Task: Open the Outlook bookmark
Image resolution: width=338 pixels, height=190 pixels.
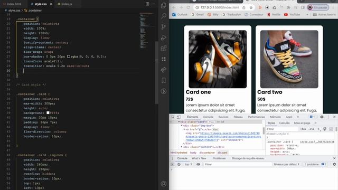Action: click(180, 14)
